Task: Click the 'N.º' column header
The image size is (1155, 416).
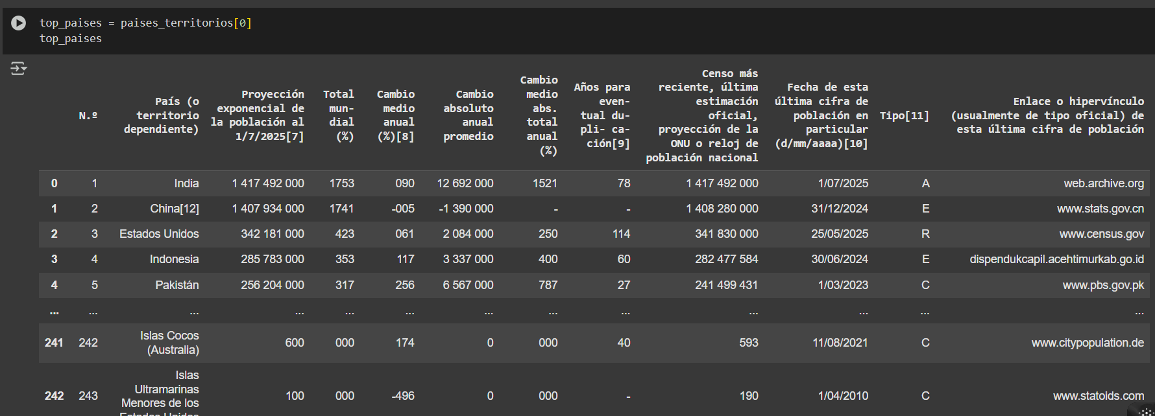Action: [x=88, y=115]
